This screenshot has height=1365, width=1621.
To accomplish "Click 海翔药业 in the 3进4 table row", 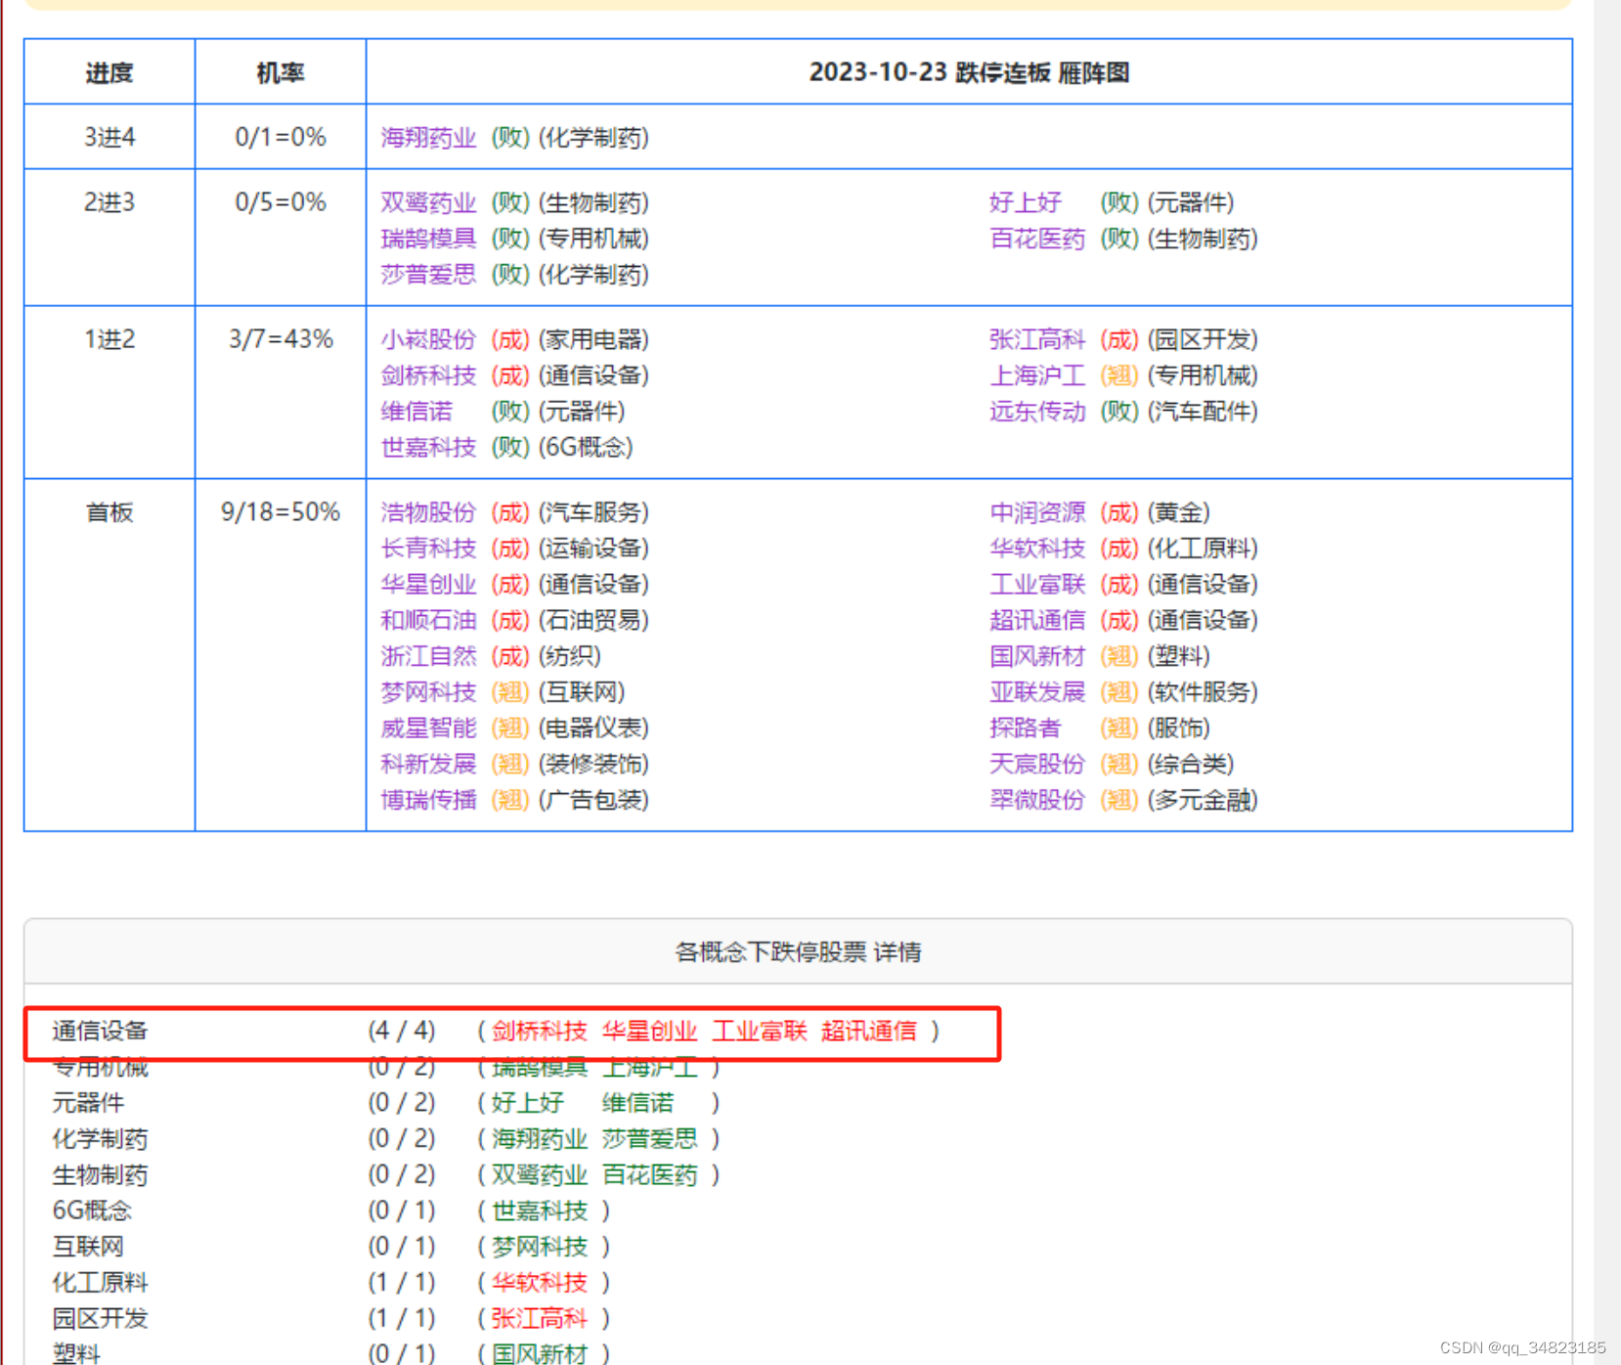I will [x=428, y=138].
